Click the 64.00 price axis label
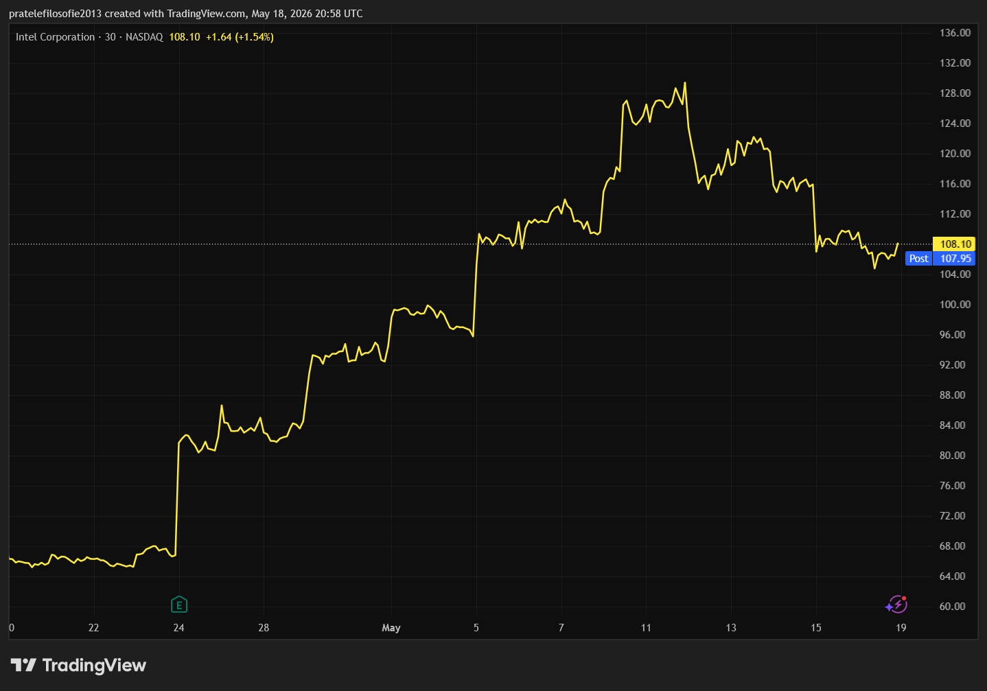Viewport: 987px width, 691px height. coord(952,576)
